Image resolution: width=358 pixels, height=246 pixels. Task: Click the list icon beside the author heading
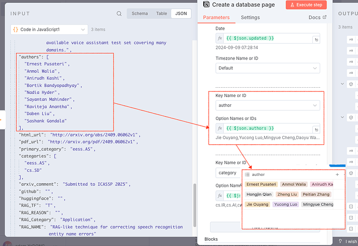click(x=247, y=175)
